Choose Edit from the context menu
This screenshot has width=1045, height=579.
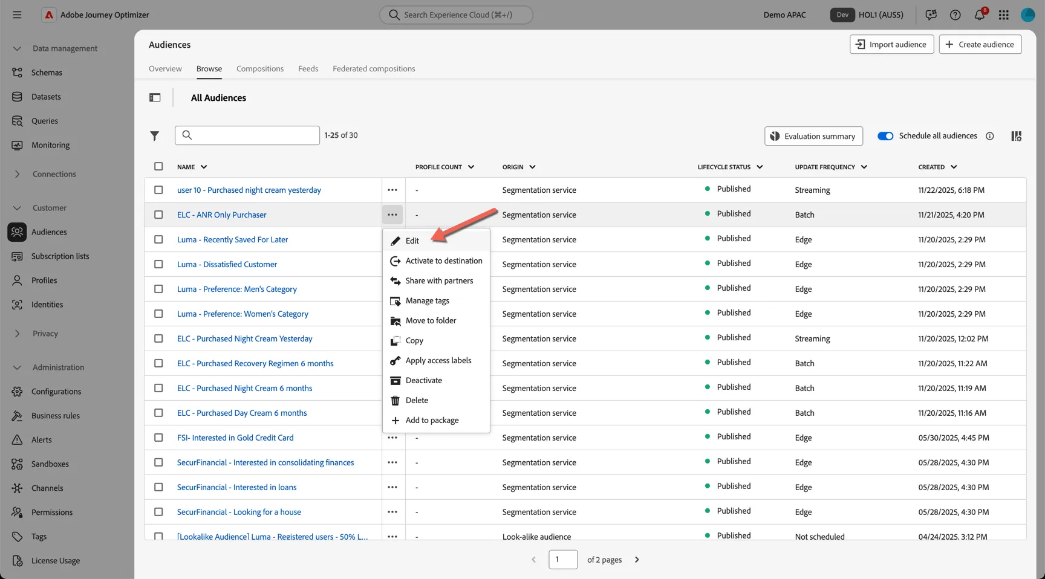(x=436, y=241)
